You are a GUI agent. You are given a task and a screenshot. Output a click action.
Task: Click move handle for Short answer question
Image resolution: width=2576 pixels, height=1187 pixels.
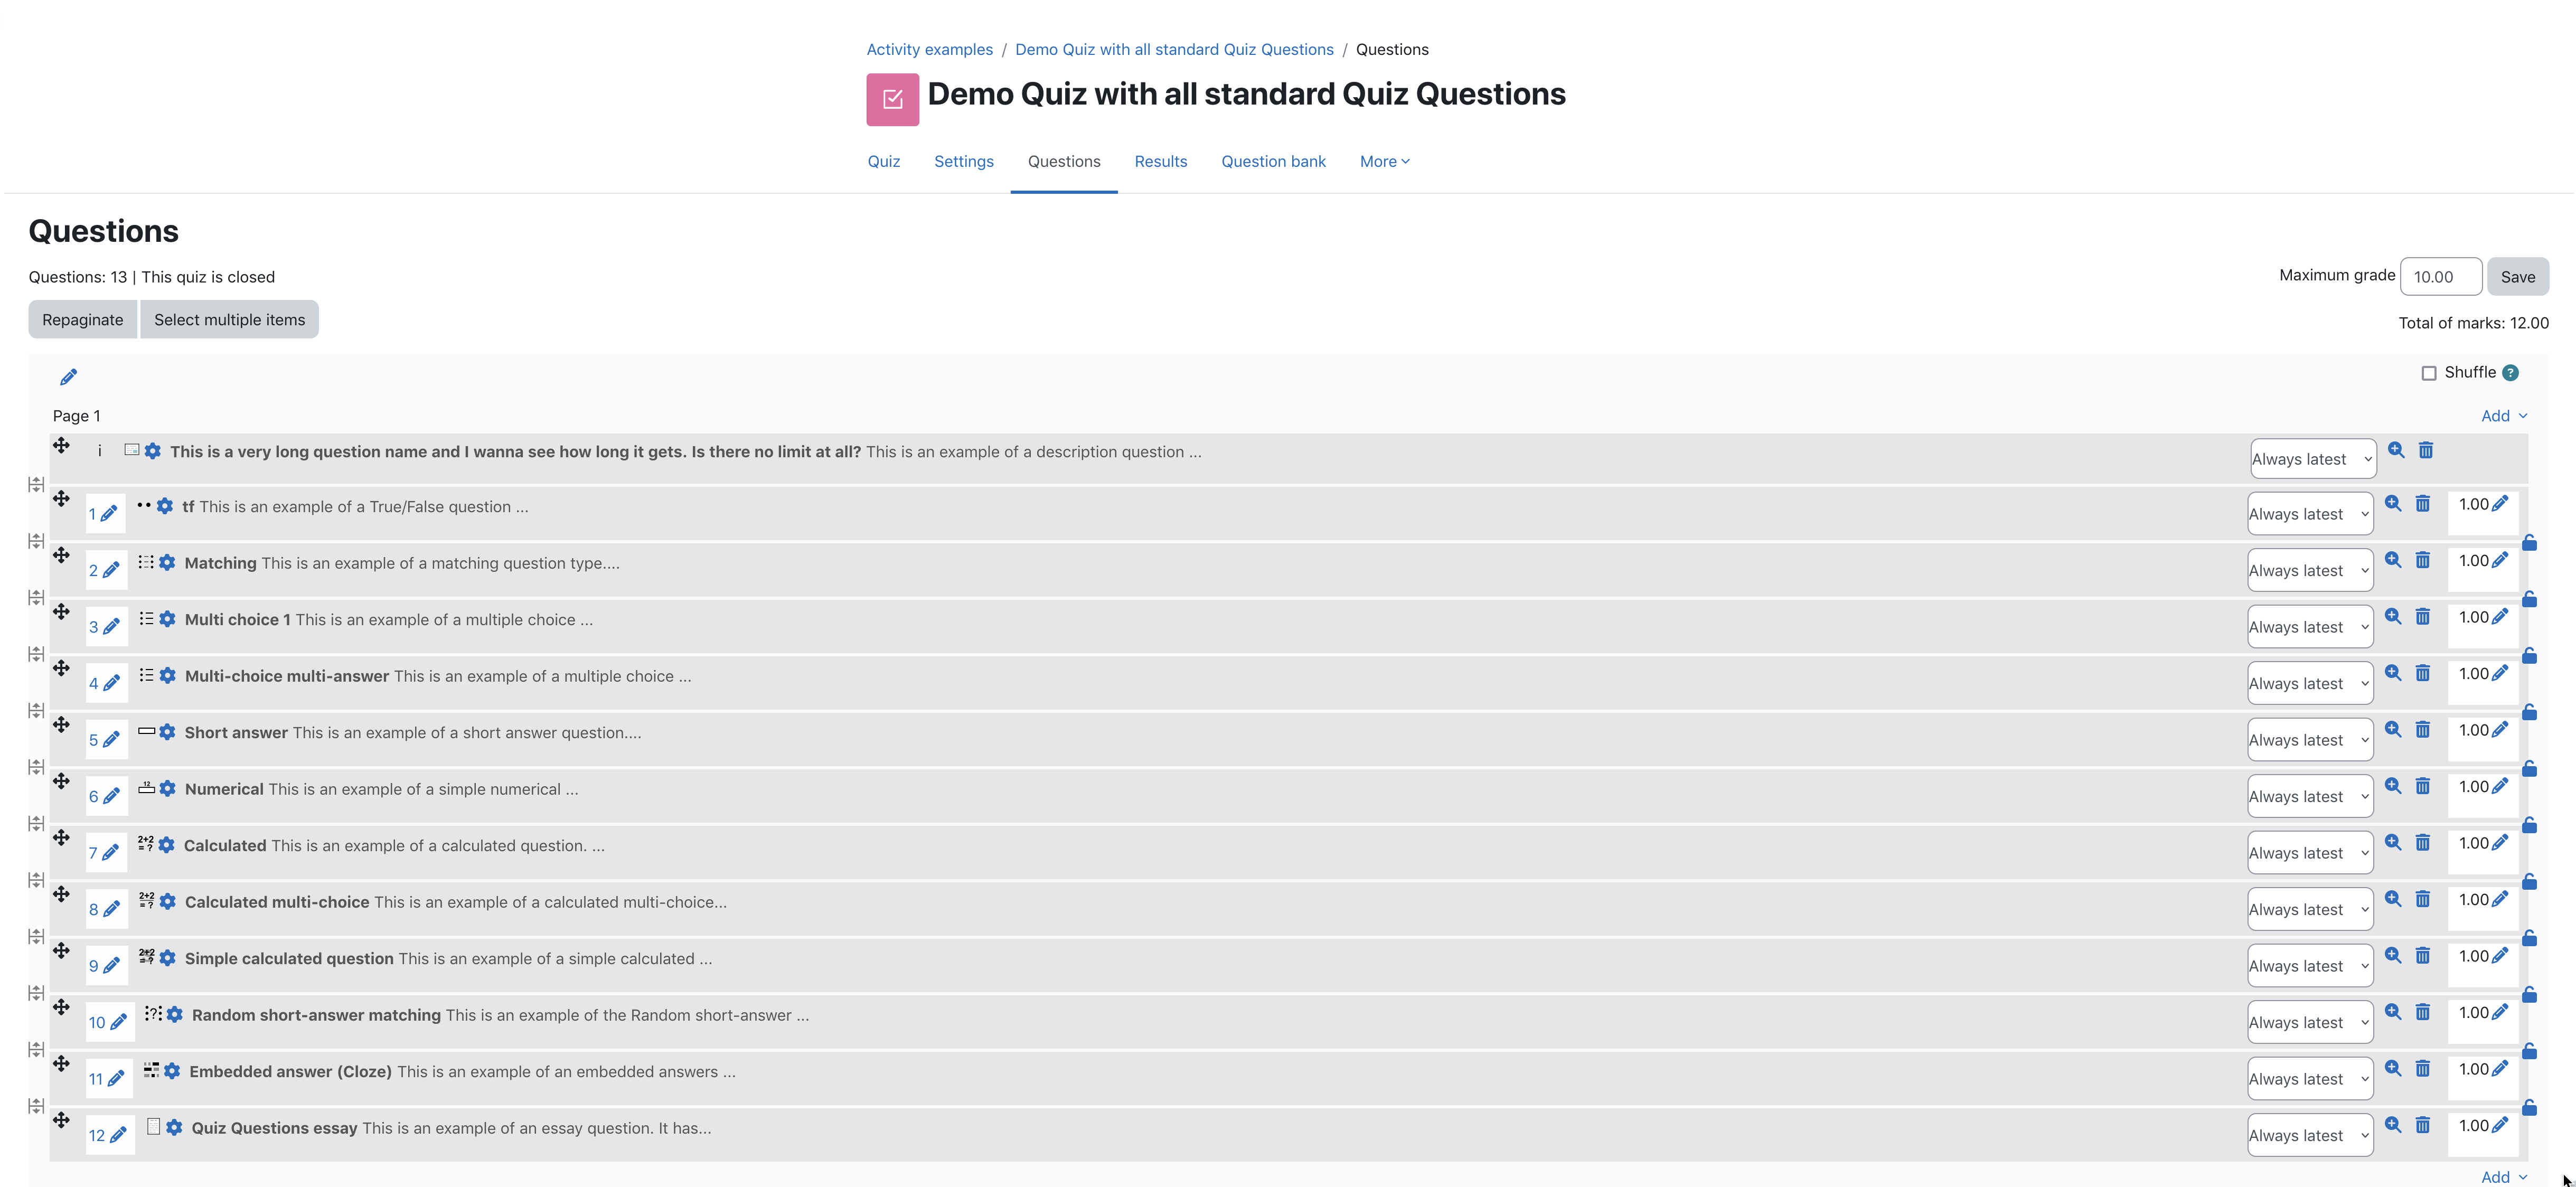point(61,724)
